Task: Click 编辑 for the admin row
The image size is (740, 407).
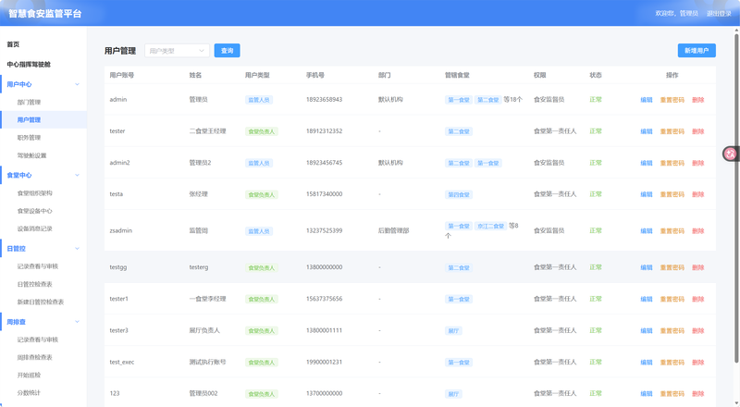Action: pos(646,100)
